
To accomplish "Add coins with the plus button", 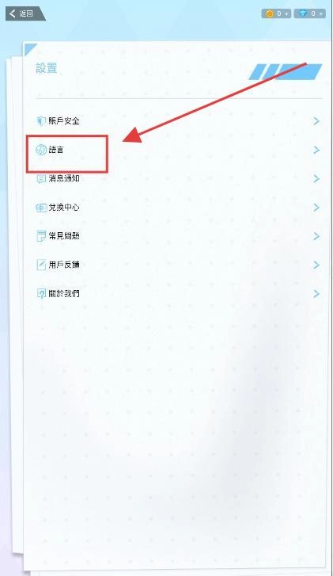I will pos(286,13).
